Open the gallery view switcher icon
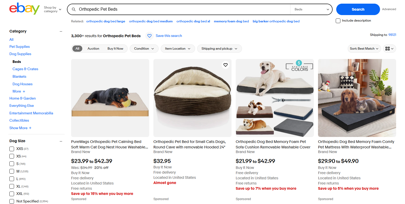 tap(389, 49)
